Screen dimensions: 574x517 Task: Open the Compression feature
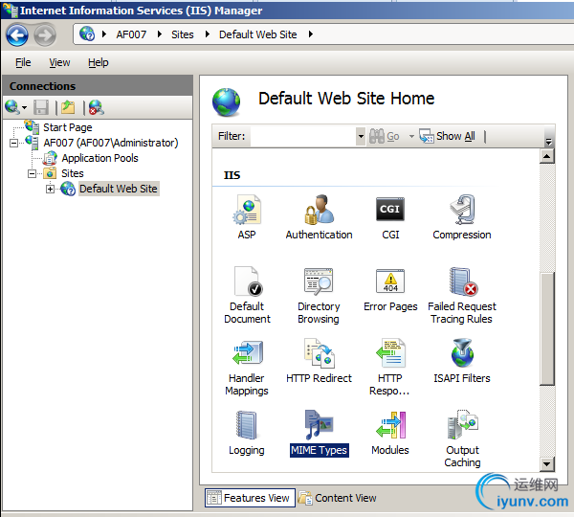[x=462, y=217]
